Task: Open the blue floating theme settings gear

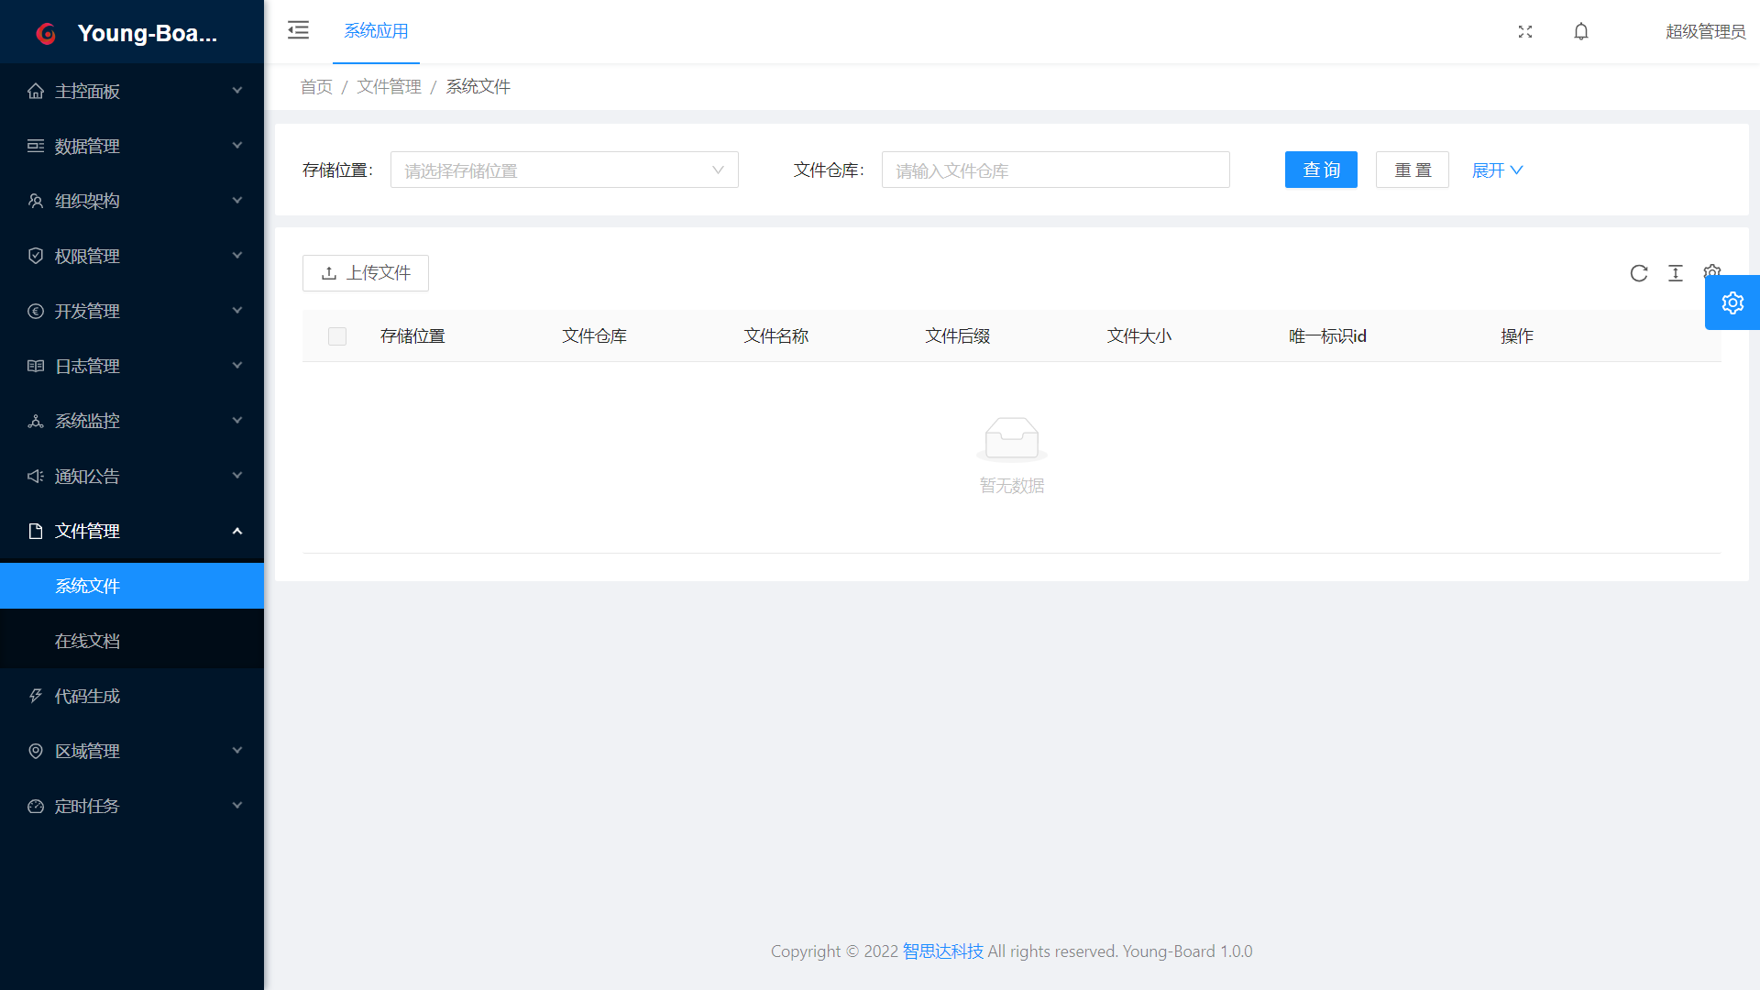Action: coord(1732,302)
